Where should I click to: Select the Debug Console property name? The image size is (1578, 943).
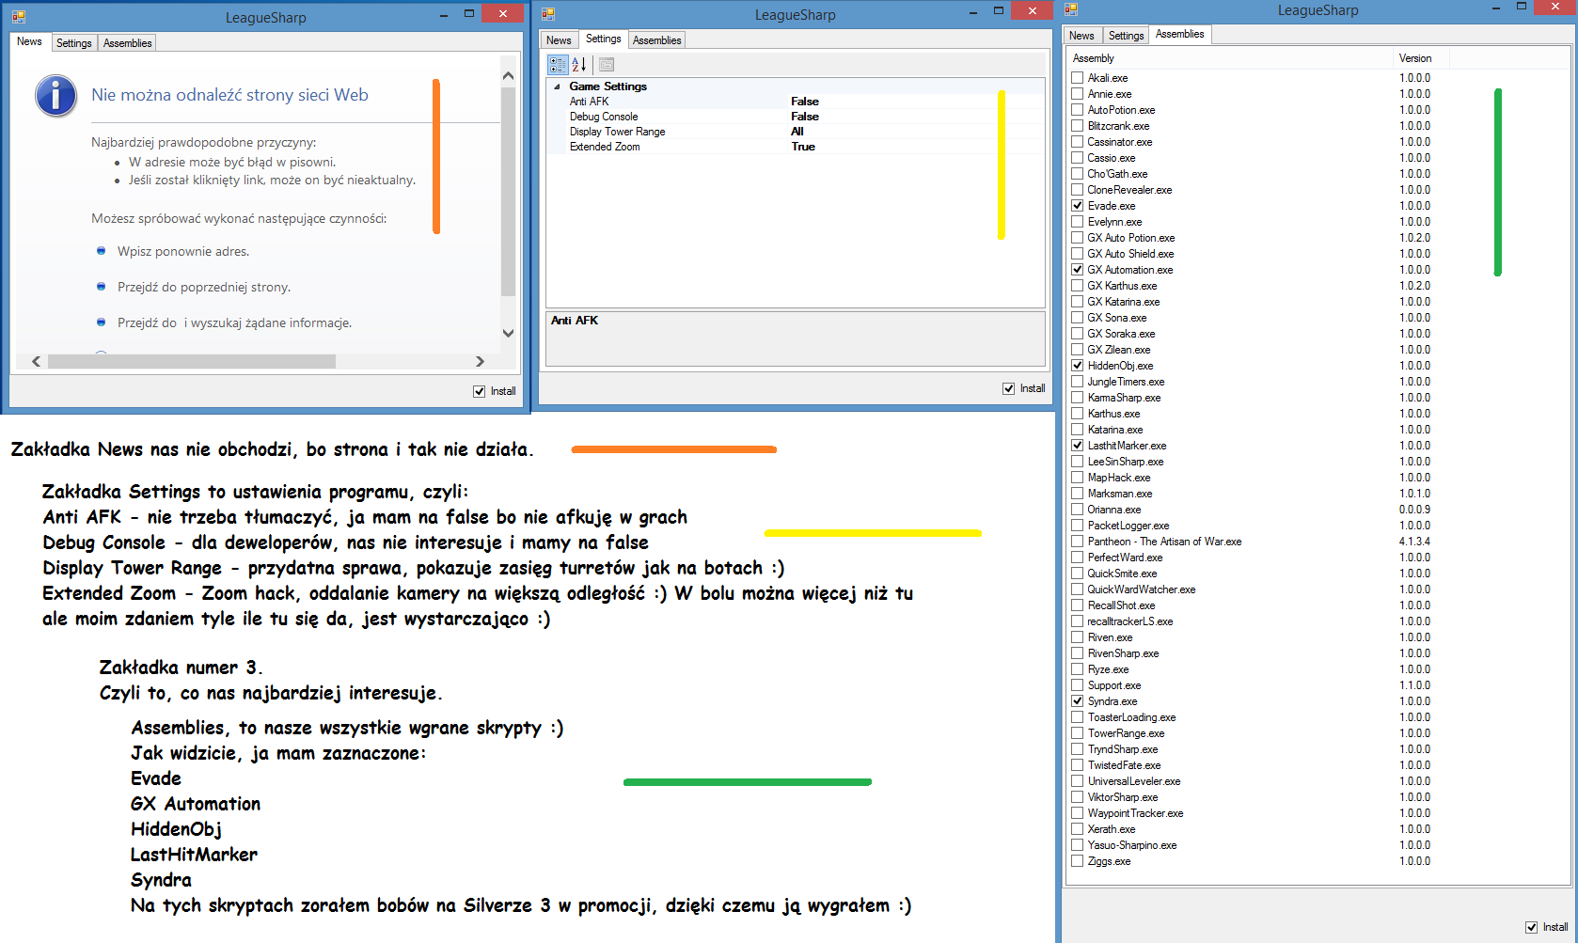click(x=604, y=117)
